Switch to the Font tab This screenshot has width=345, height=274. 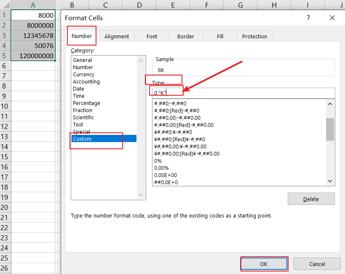point(152,36)
